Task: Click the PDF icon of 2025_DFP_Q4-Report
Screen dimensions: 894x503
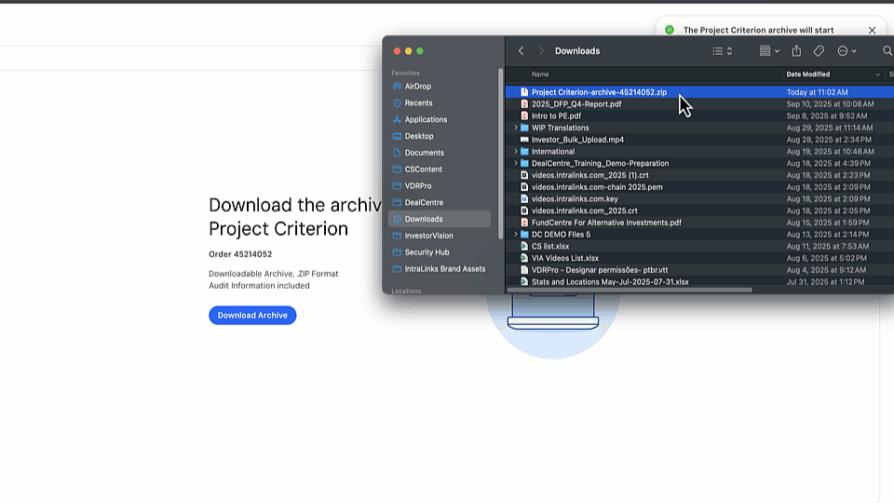Action: pyautogui.click(x=524, y=103)
